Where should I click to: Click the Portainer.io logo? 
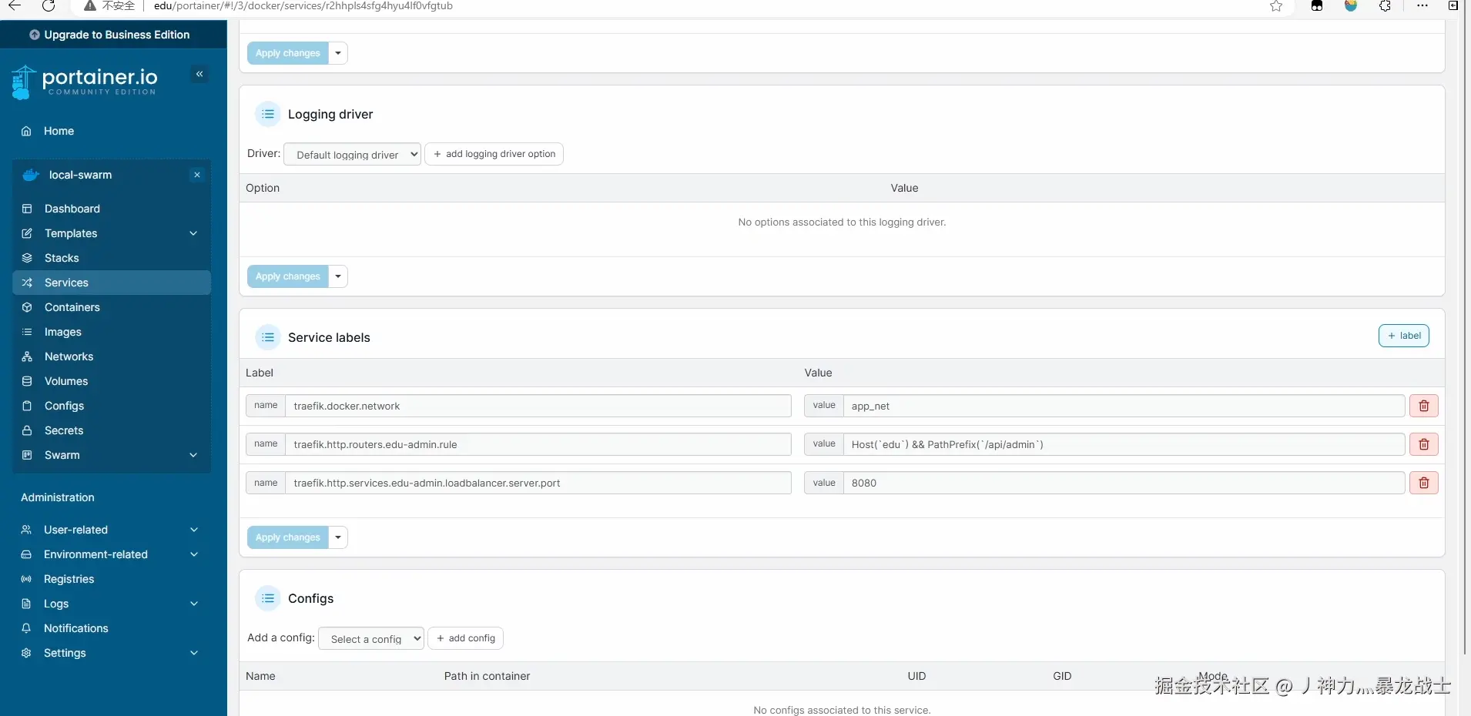[x=85, y=82]
